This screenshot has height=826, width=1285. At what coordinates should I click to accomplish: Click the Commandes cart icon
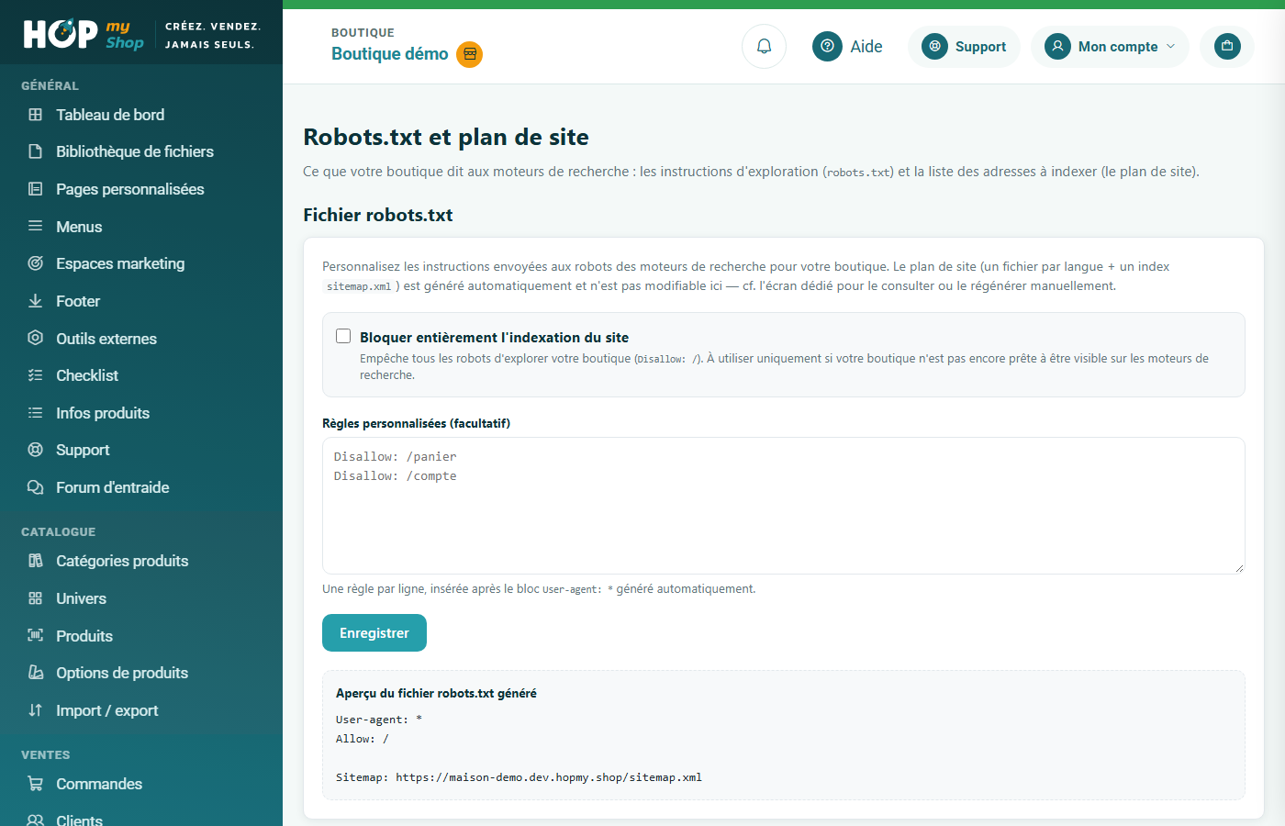(x=36, y=784)
